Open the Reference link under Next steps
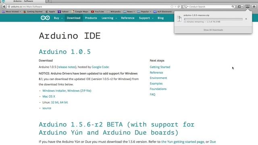Viewport: 258px width, 145px height. coord(156,72)
